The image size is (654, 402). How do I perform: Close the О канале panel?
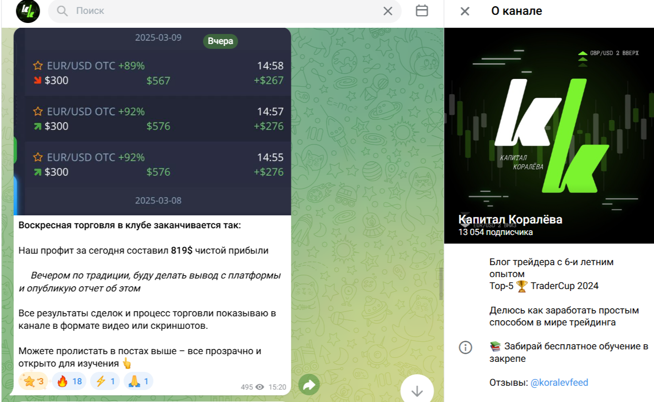pyautogui.click(x=465, y=11)
